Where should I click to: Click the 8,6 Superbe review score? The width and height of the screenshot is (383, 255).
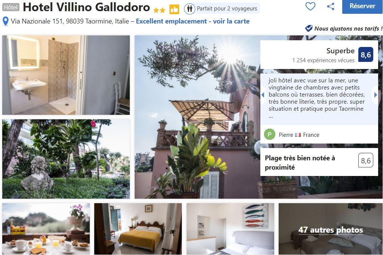coord(366,54)
